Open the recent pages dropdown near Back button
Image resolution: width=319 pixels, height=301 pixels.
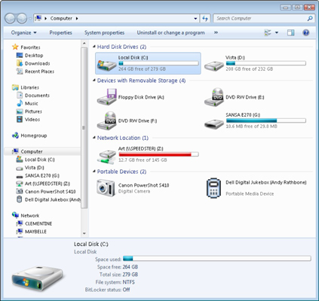coord(30,18)
